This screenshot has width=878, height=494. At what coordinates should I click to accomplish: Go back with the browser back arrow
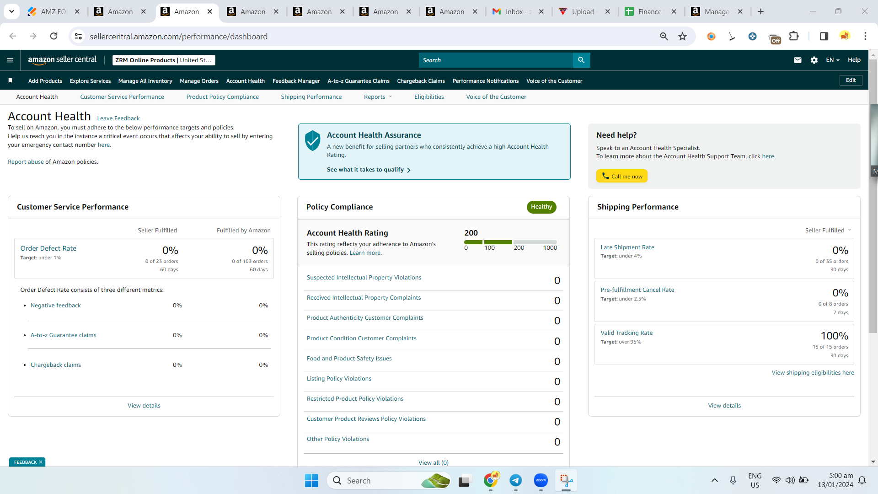click(x=13, y=36)
